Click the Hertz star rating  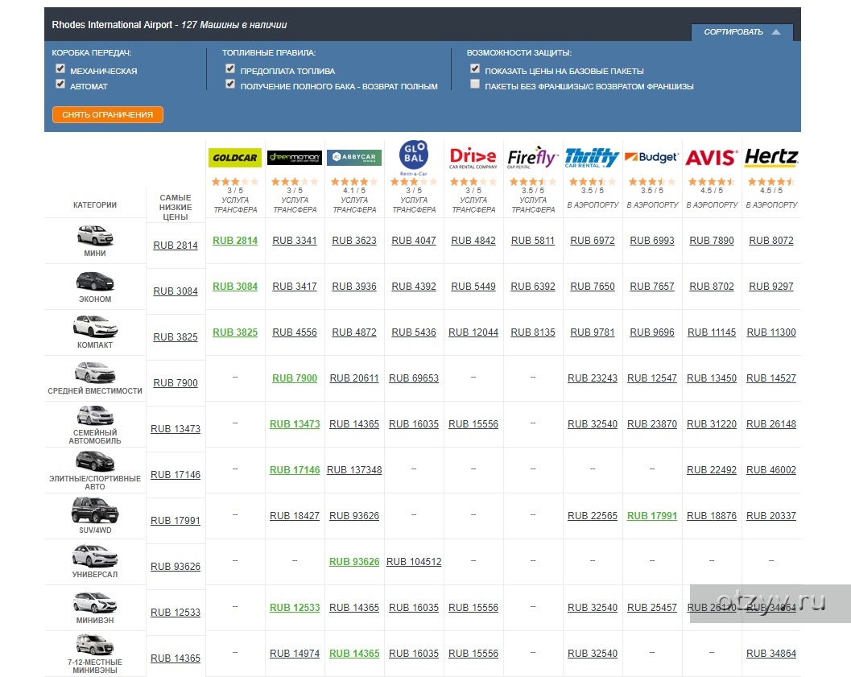click(x=771, y=181)
